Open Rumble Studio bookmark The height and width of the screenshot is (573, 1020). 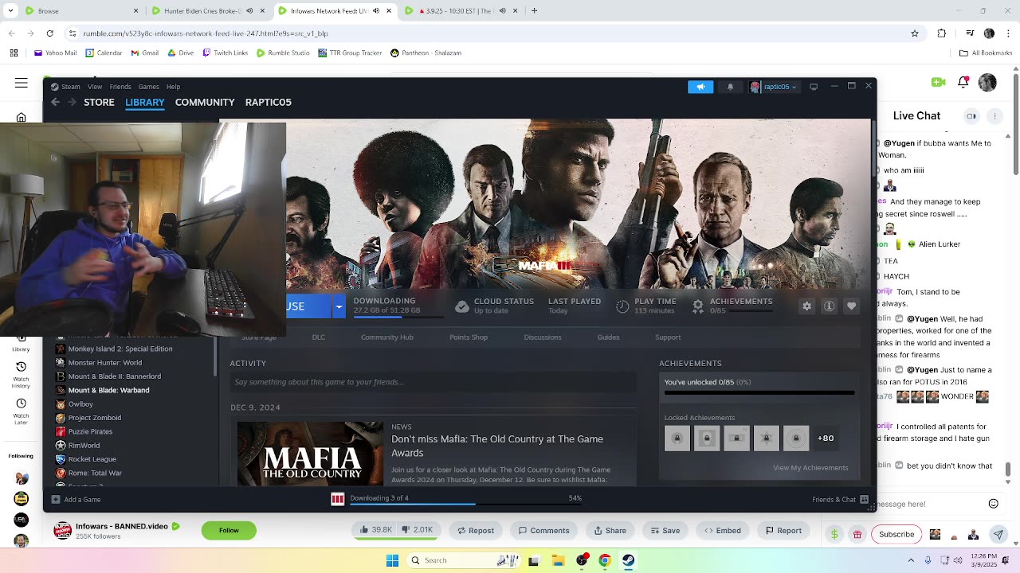[x=283, y=53]
